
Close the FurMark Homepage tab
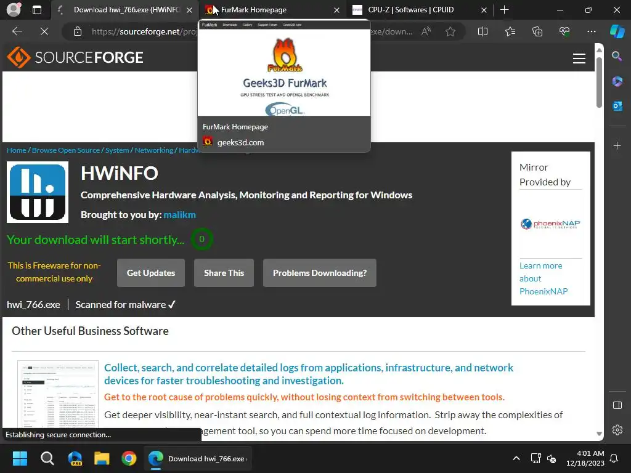[x=337, y=10]
